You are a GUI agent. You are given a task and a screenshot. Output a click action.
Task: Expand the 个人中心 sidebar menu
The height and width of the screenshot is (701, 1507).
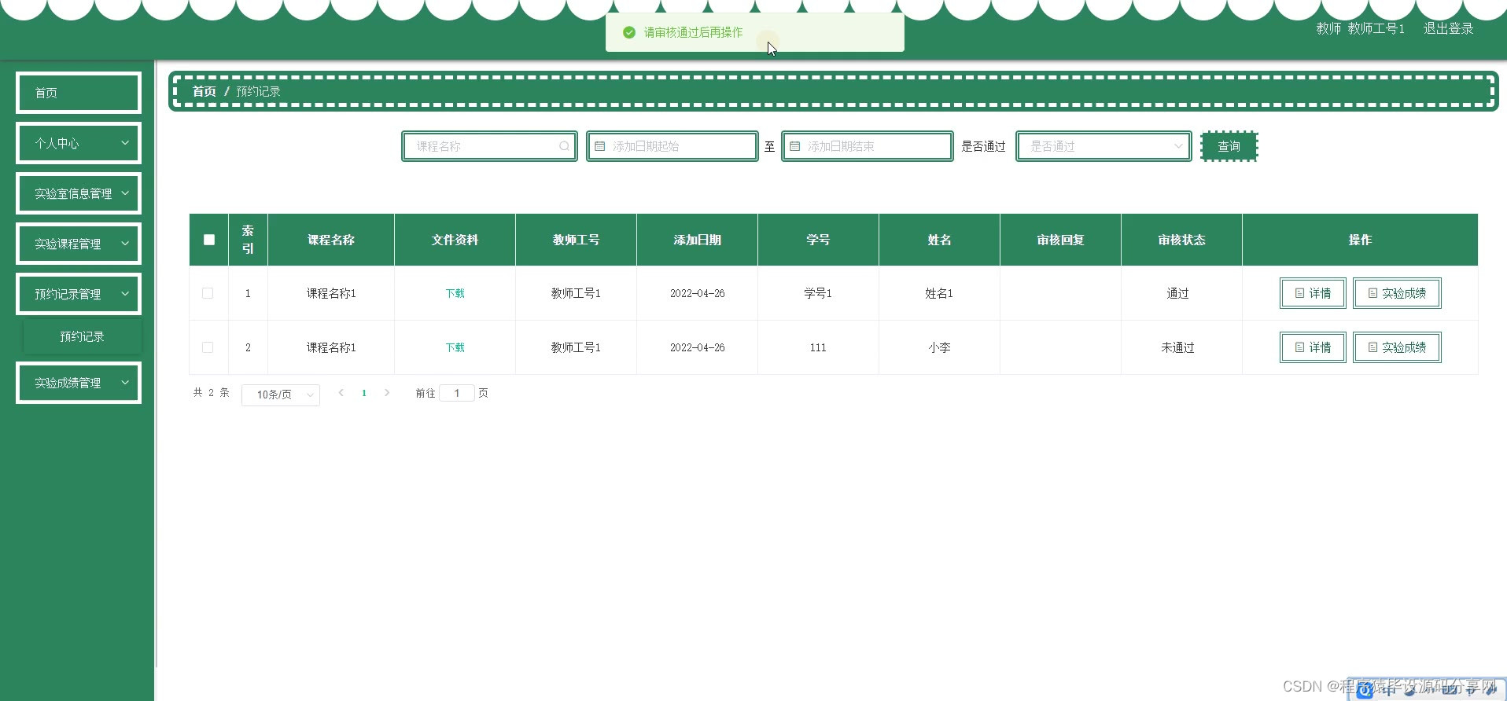[79, 143]
